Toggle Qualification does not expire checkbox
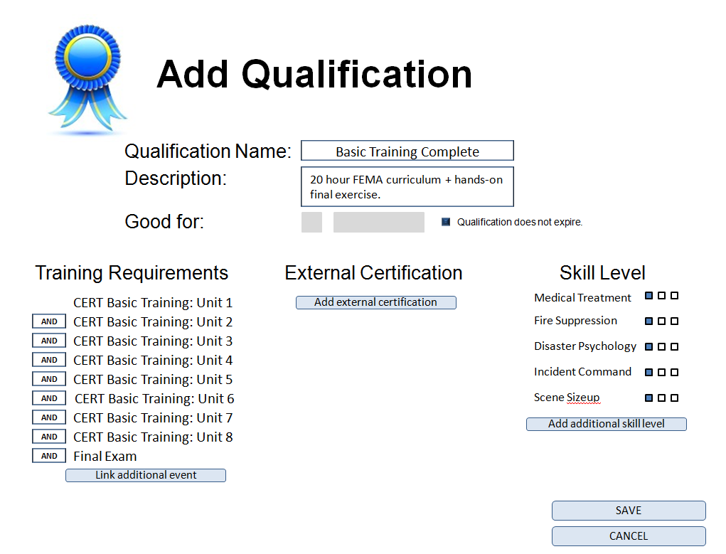726x554 pixels. point(446,222)
